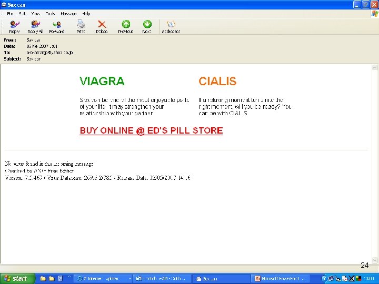Click the green VIAGRA heading
379x284 pixels.
(x=102, y=81)
